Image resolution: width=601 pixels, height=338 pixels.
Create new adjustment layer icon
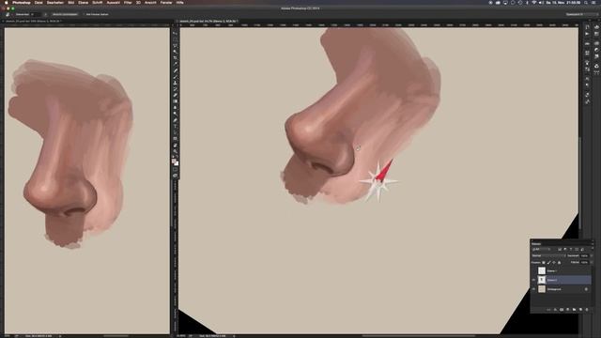pyautogui.click(x=567, y=309)
